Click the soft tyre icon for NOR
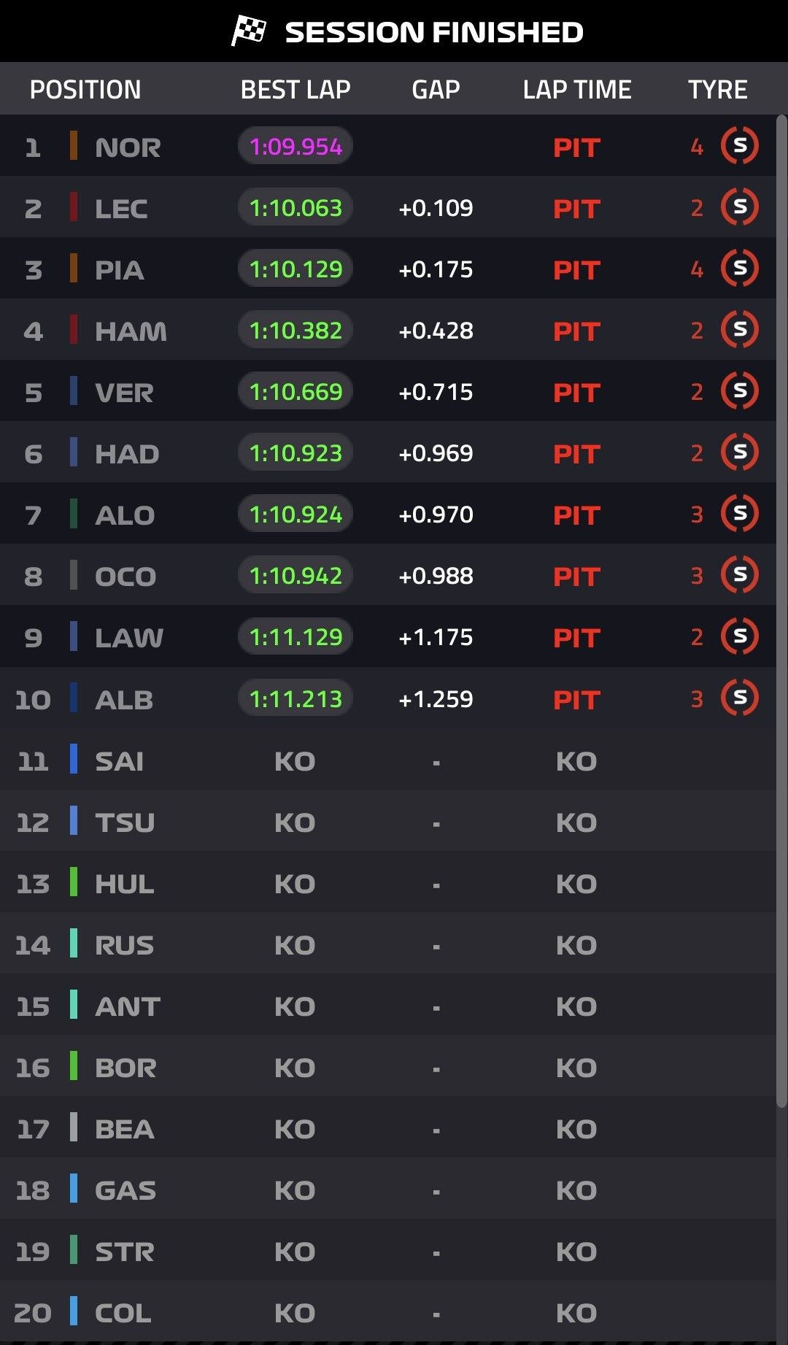 740,146
